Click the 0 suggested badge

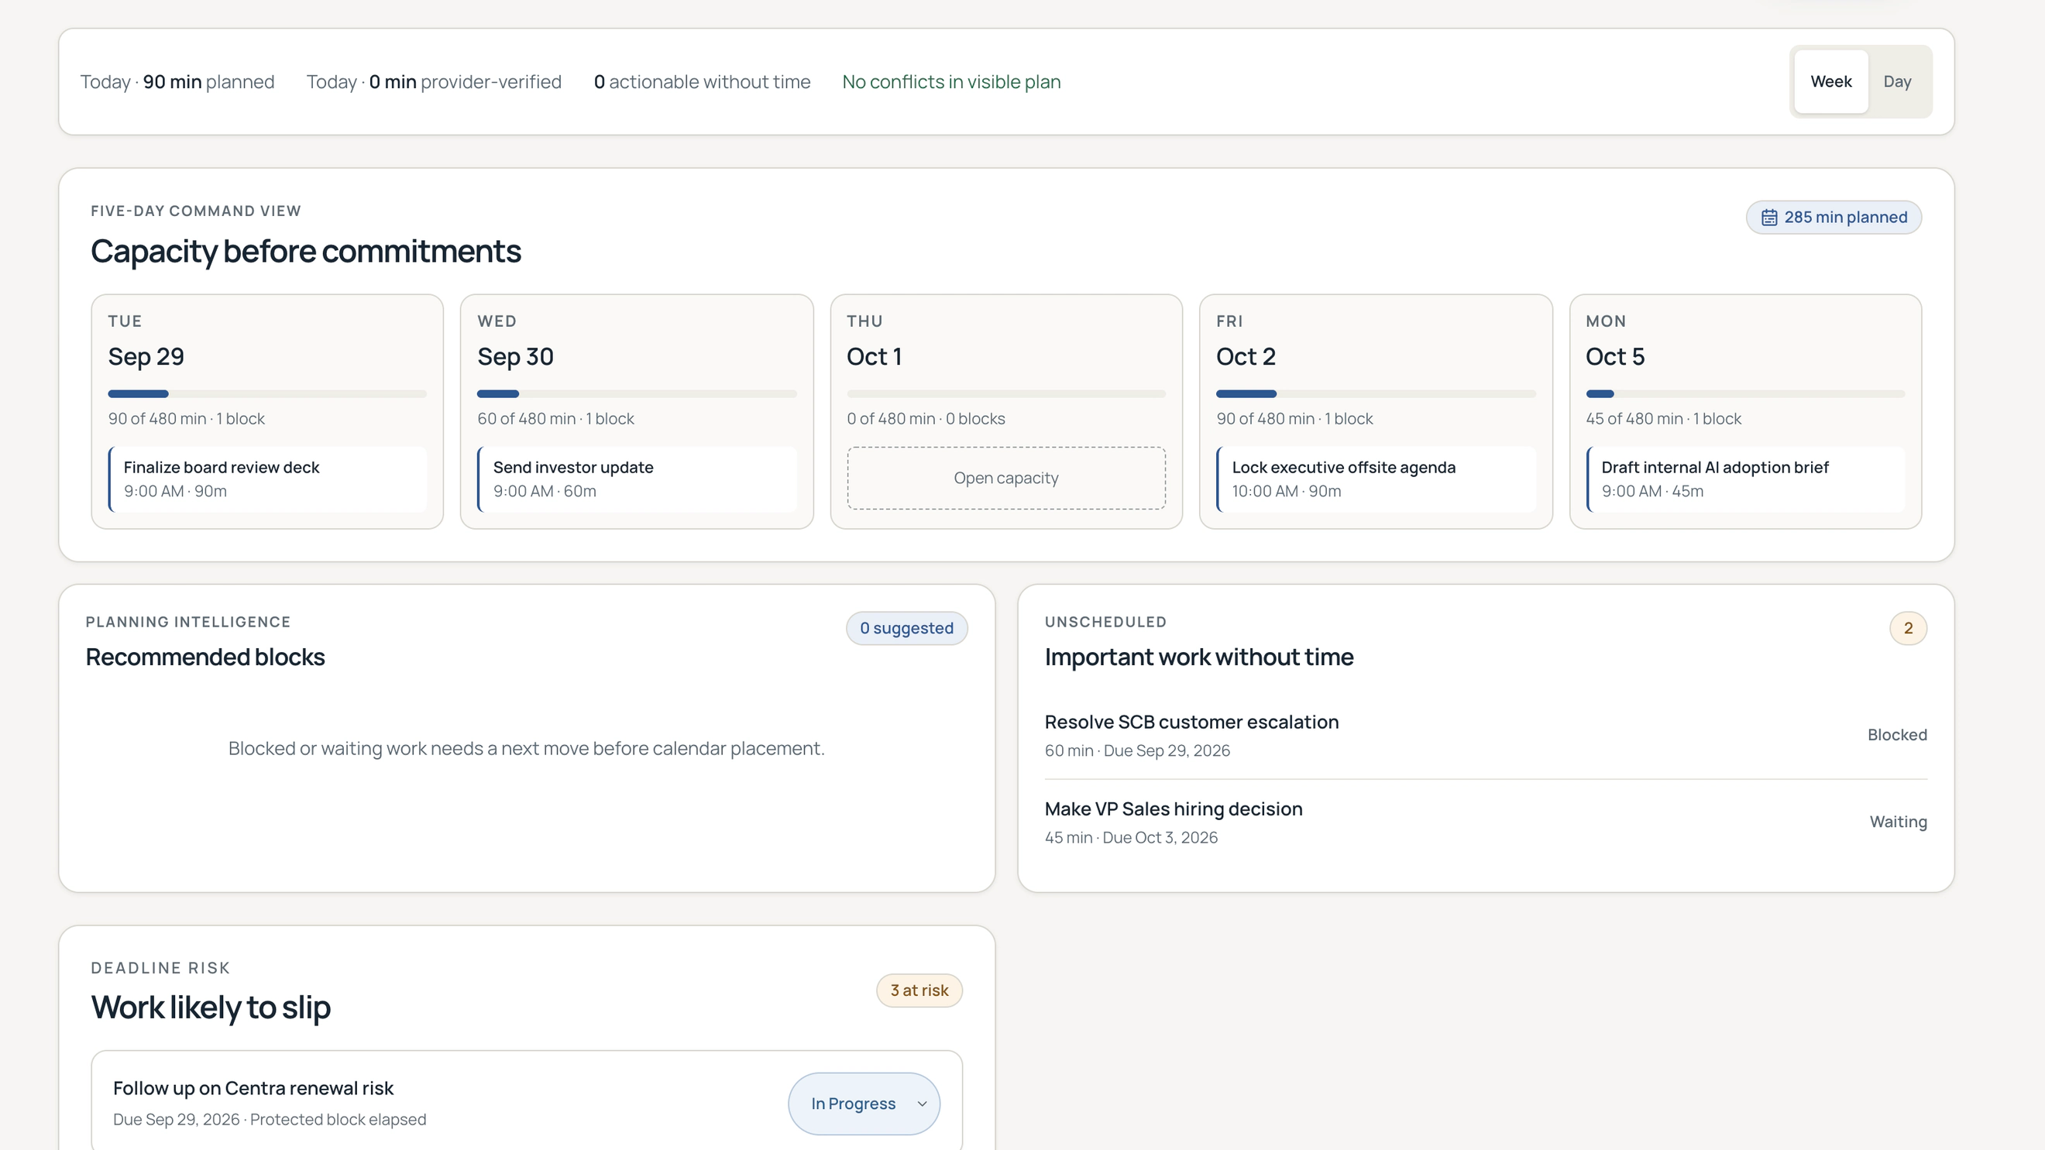coord(906,628)
